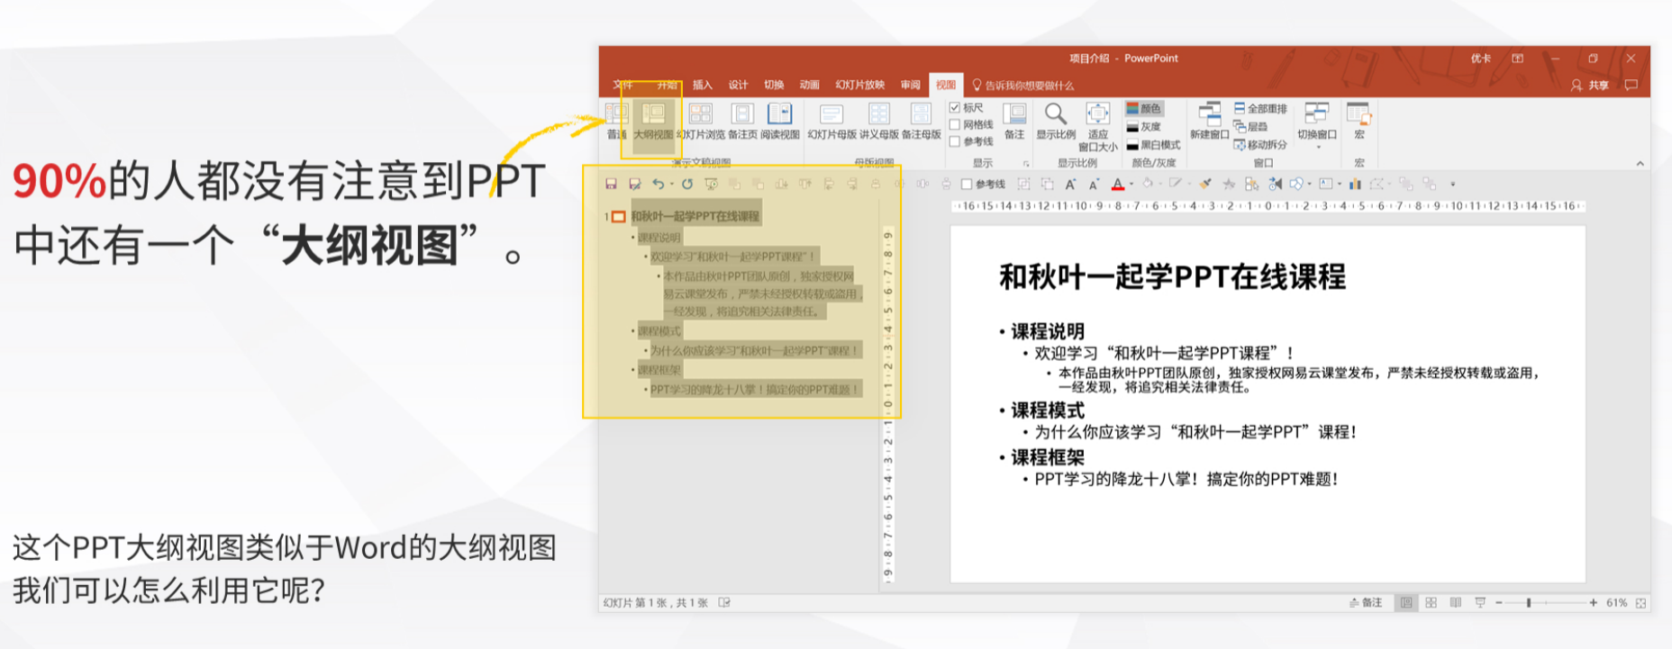Click Cascade (层叠) windows
The image size is (1672, 649).
pyautogui.click(x=1250, y=126)
